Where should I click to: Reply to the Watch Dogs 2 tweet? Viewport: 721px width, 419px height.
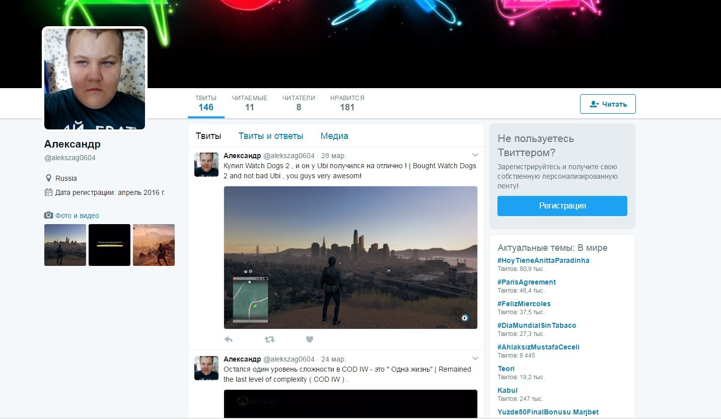(x=229, y=339)
